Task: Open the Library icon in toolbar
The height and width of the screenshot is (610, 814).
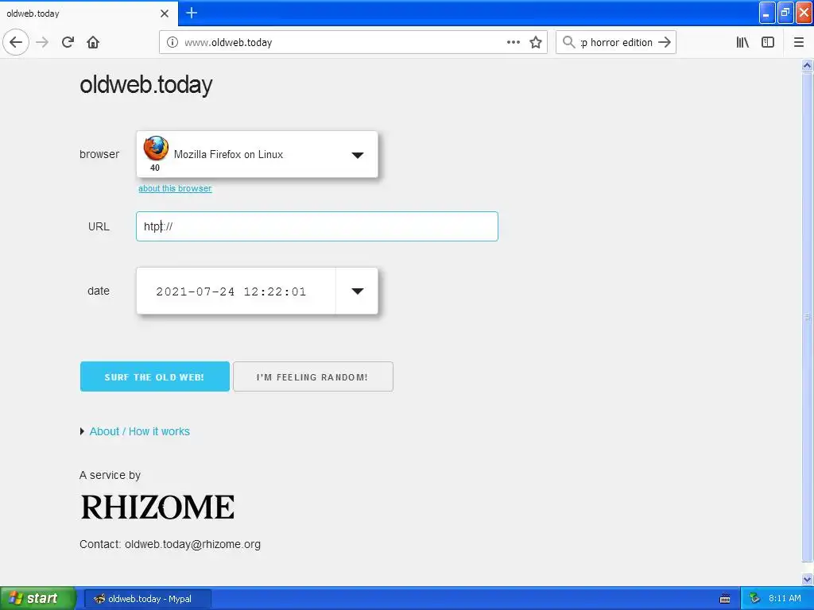Action: tap(742, 42)
